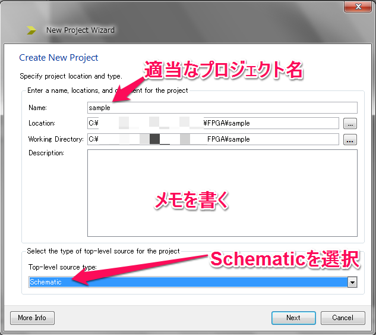Image resolution: width=376 pixels, height=335 pixels.
Task: Browse for the Working Directory folder
Action: pyautogui.click(x=350, y=140)
